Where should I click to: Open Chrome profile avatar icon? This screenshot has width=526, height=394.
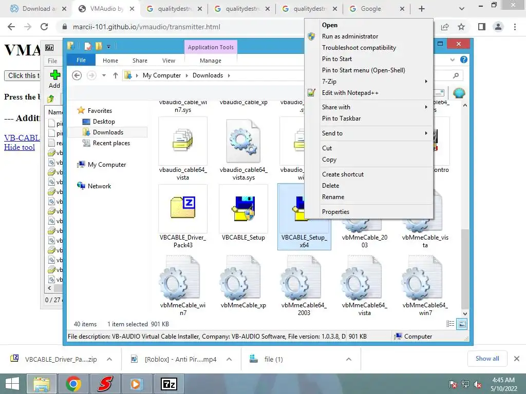pos(498,27)
